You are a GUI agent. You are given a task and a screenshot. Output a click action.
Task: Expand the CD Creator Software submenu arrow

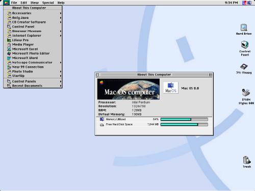click(x=61, y=22)
